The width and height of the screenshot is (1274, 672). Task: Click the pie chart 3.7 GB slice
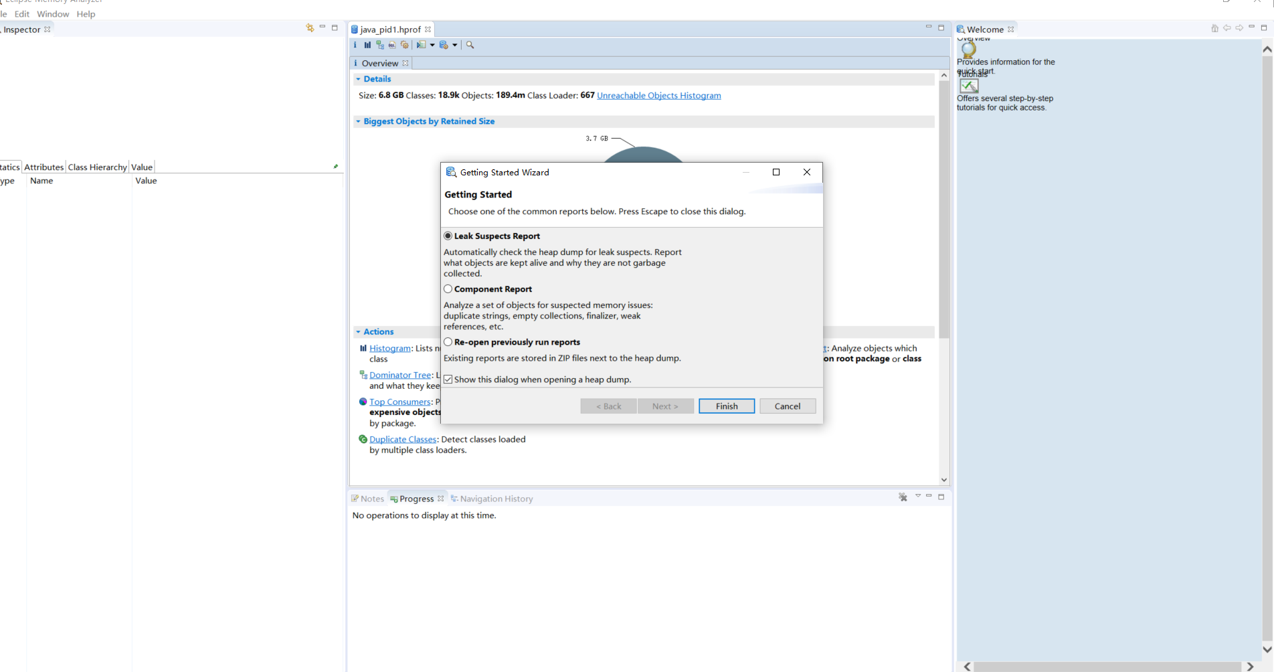(643, 155)
